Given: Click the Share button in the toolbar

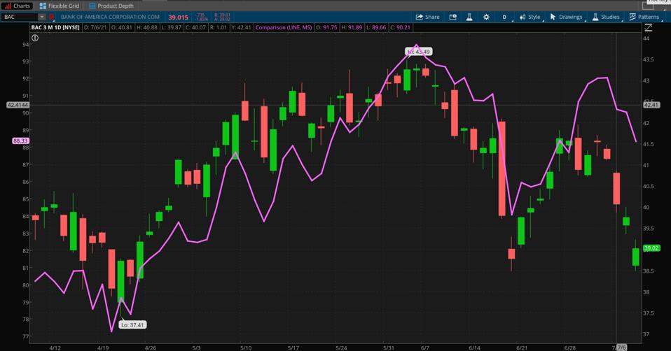Looking at the screenshot, I should 427,17.
